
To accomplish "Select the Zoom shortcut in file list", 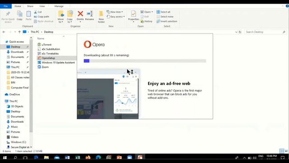I will pyautogui.click(x=43, y=67).
